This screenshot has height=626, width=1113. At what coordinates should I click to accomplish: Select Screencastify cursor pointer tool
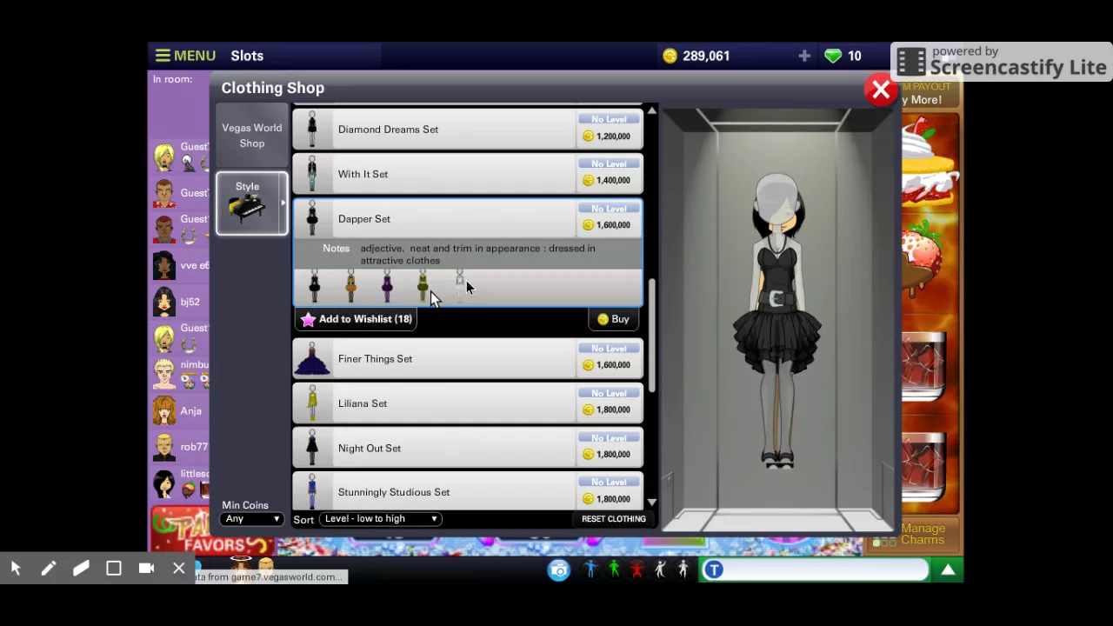[x=16, y=568]
